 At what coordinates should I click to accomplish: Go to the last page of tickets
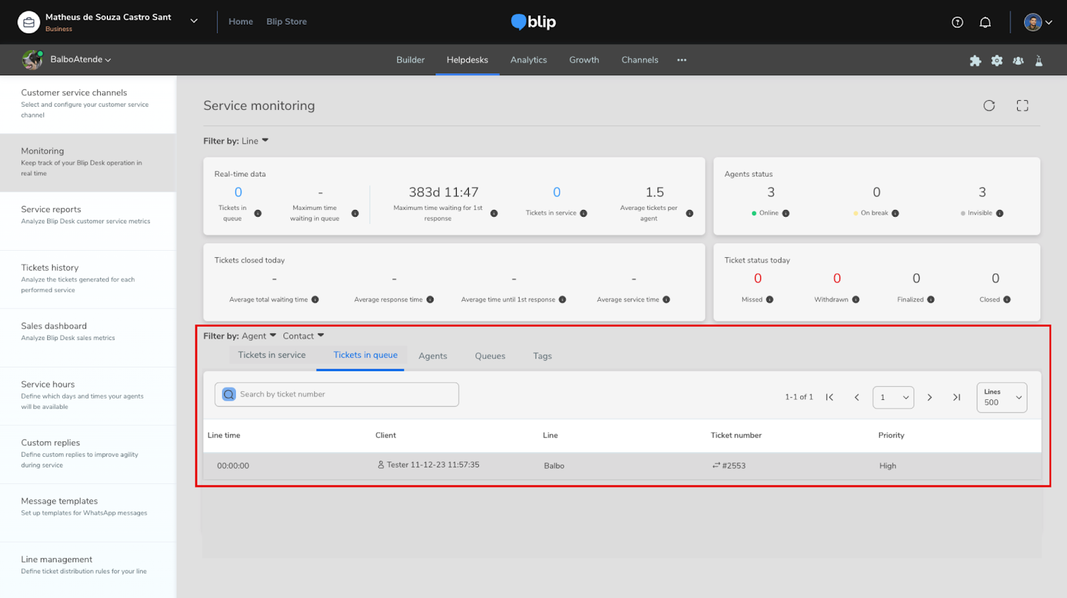(x=956, y=397)
